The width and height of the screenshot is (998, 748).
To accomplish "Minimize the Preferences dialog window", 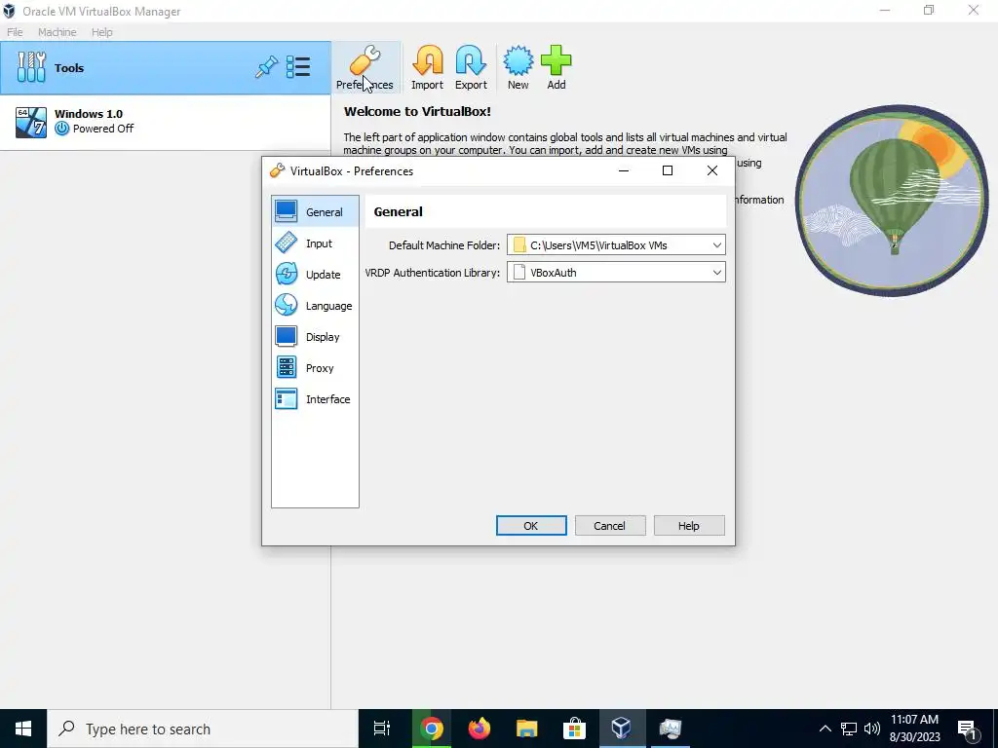I will [624, 170].
